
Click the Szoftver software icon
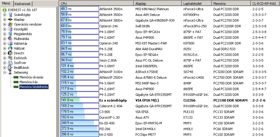click(x=10, y=63)
